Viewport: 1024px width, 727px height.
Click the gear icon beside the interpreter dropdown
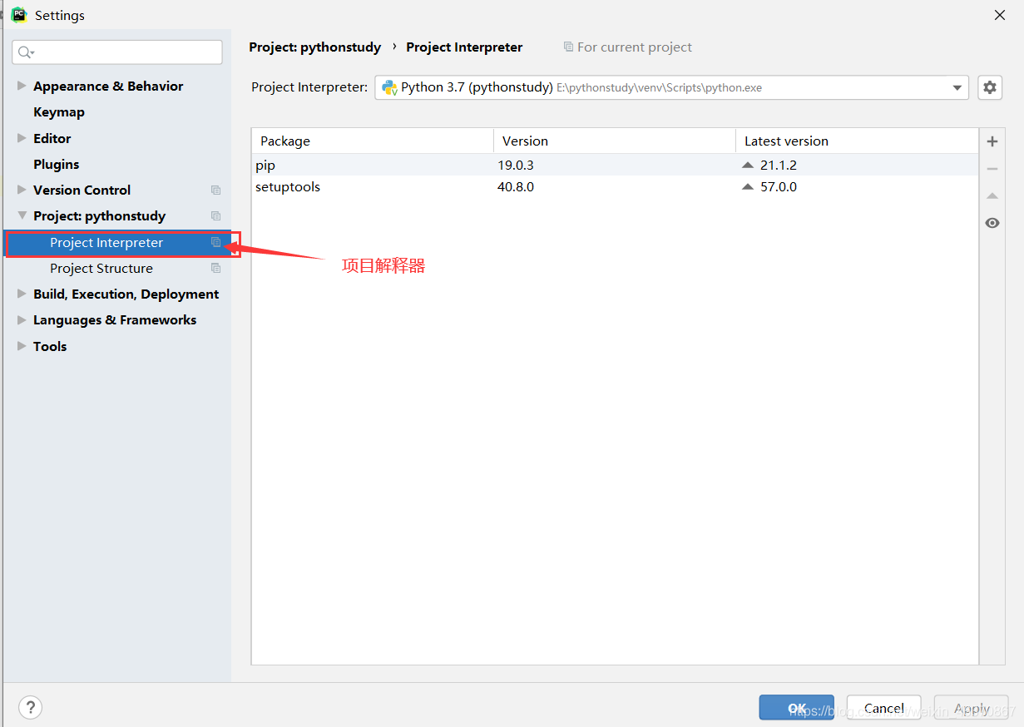tap(989, 87)
